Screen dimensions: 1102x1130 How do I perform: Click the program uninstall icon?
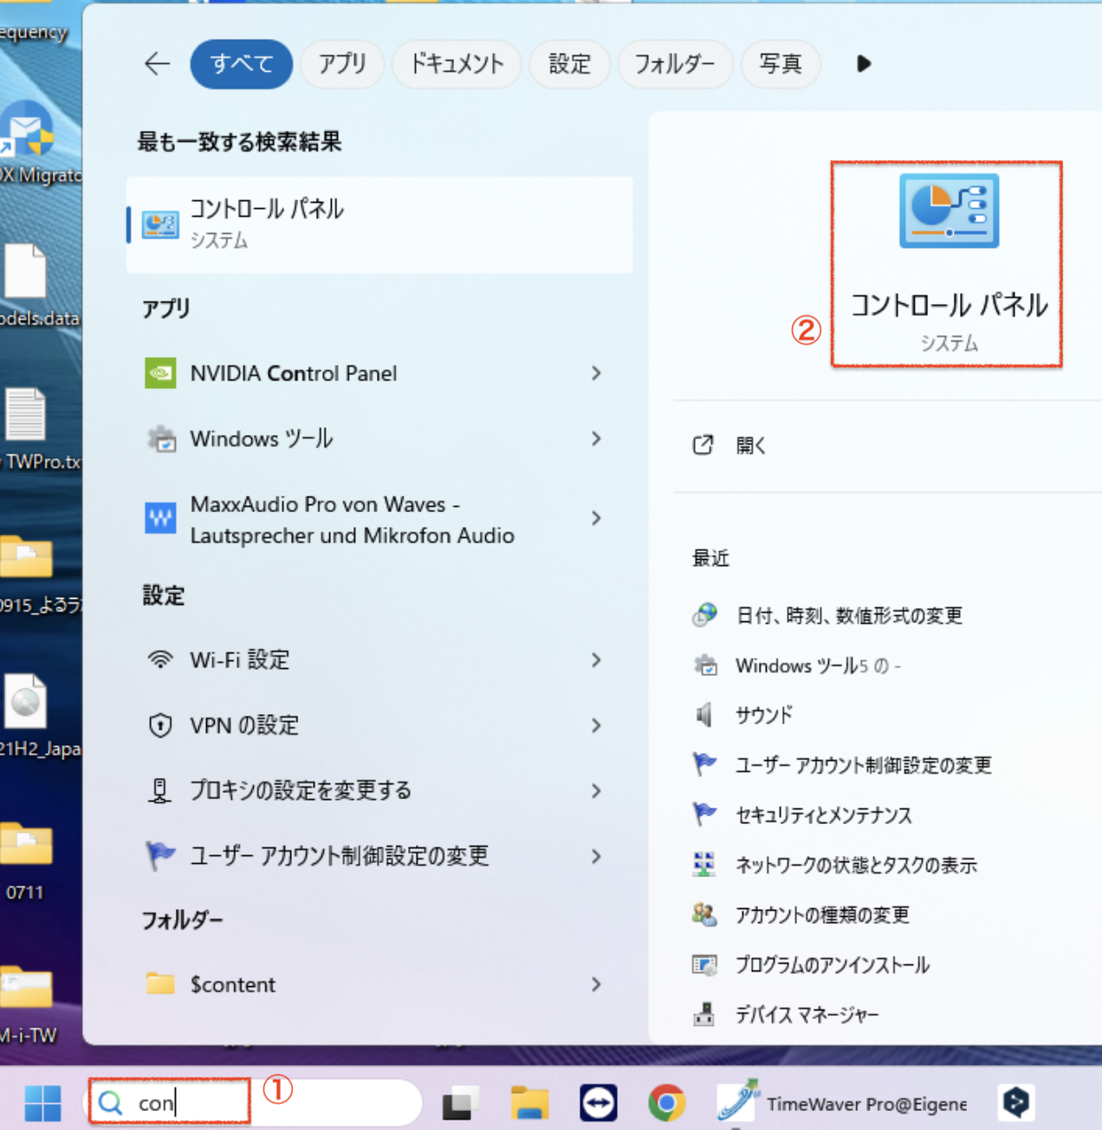pos(704,964)
